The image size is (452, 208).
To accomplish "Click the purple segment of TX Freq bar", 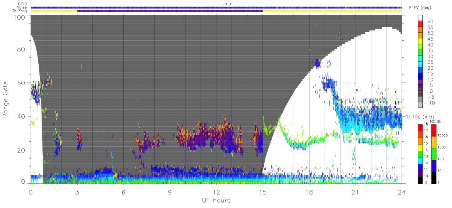I will (x=170, y=11).
